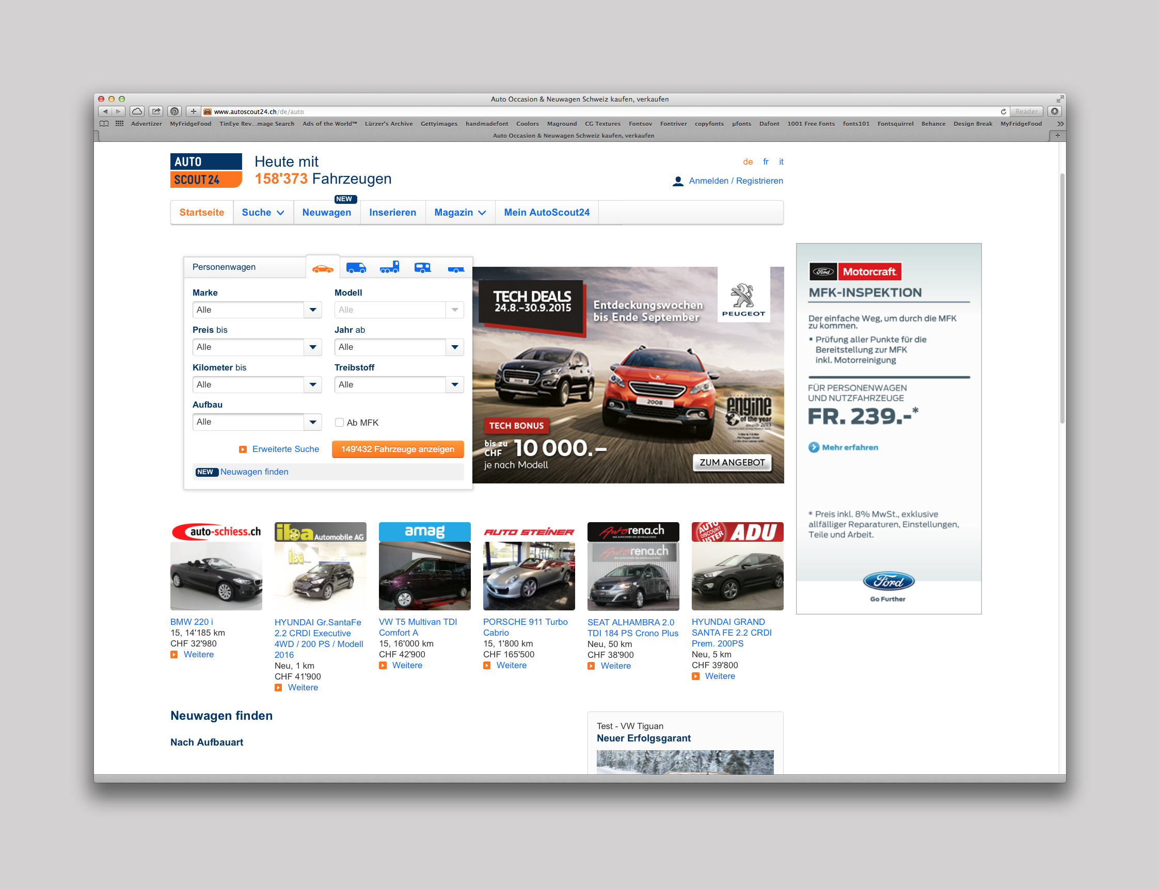The height and width of the screenshot is (889, 1159).
Task: Switch language to fr
Action: (x=766, y=162)
